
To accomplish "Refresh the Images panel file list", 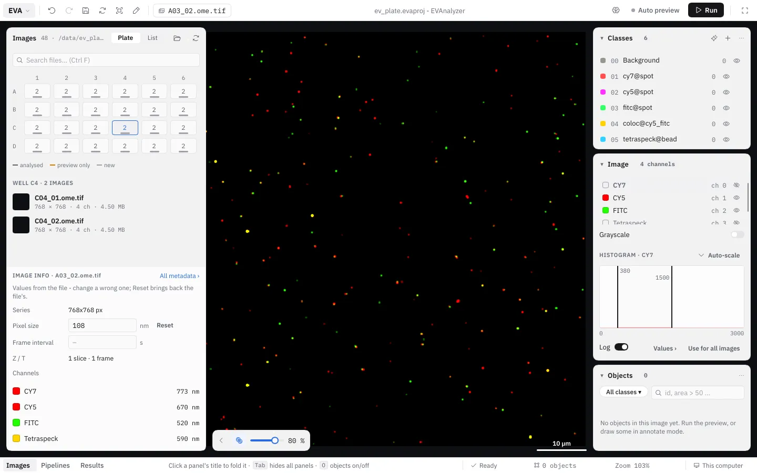I will (x=196, y=38).
